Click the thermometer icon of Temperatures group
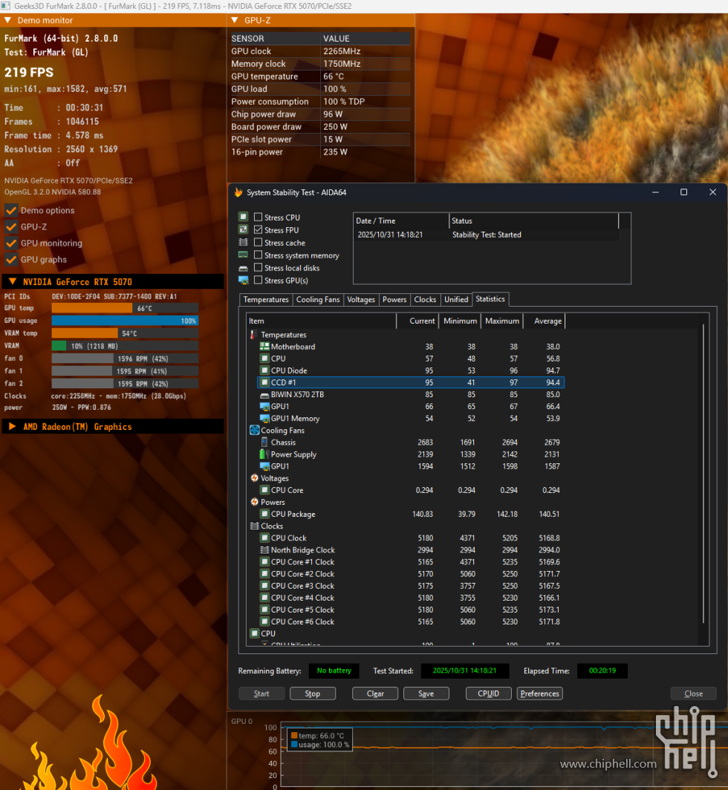Image resolution: width=728 pixels, height=790 pixels. click(253, 335)
